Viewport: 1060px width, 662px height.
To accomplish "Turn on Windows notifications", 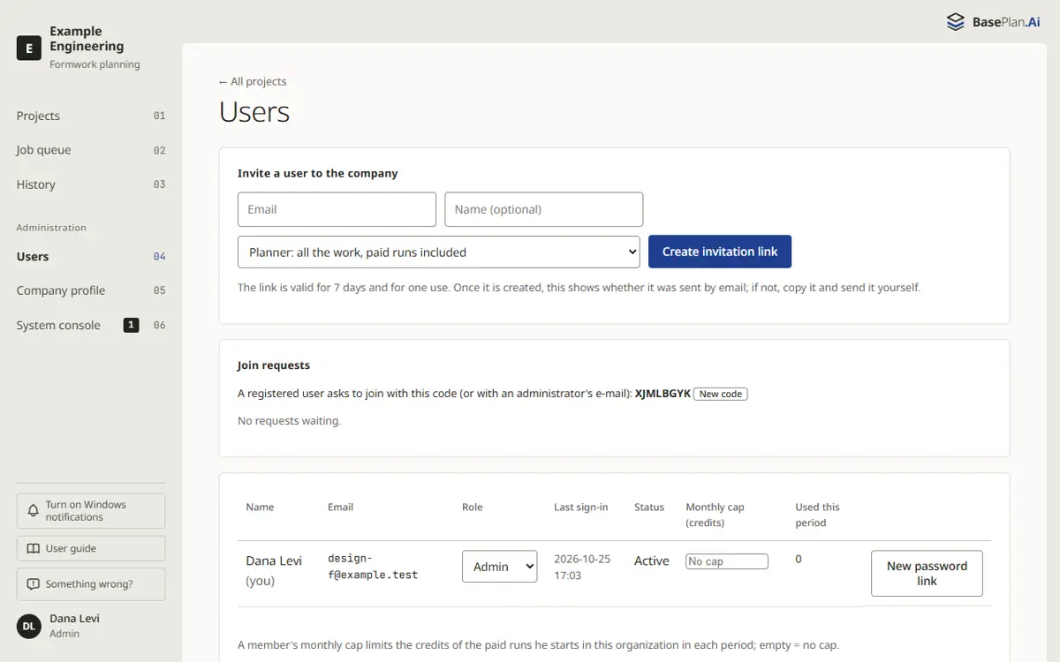I will pos(91,511).
